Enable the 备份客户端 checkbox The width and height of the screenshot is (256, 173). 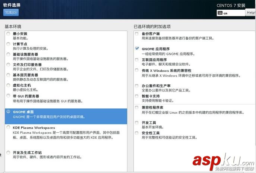[137, 34]
